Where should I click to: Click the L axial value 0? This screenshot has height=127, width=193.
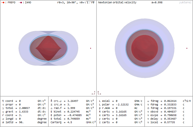[117, 101]
